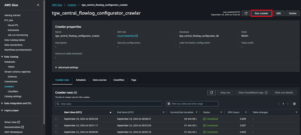Viewport: 301px width, 135px height.
Task: Open the Data sources tab
Action: click(x=99, y=80)
